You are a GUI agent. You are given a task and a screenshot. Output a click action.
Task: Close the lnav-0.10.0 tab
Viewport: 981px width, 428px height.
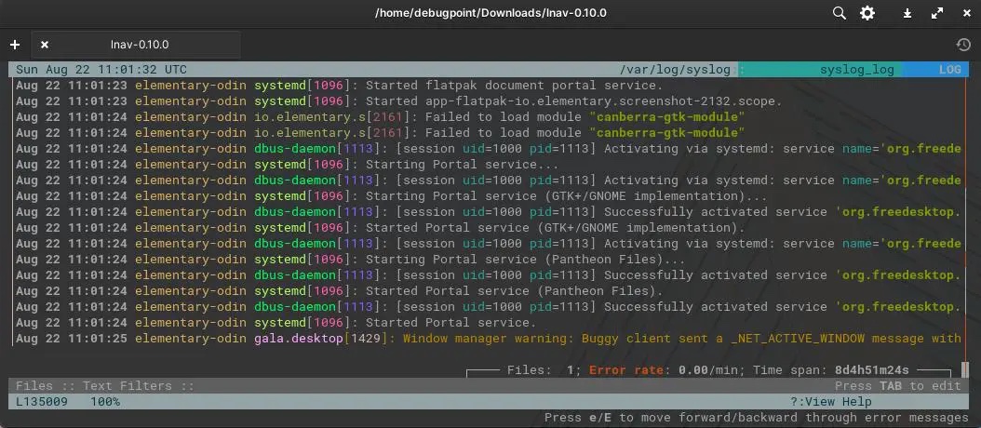[x=45, y=45]
